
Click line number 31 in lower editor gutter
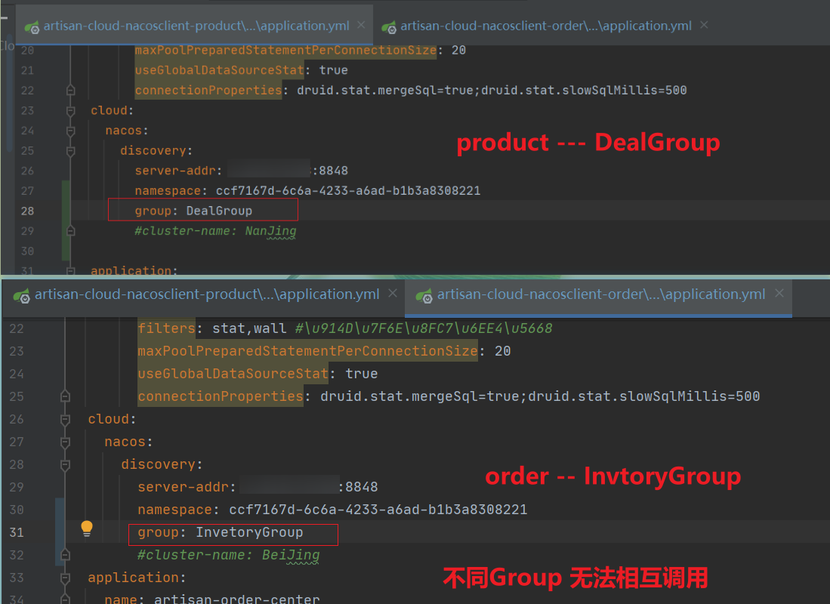coord(17,532)
